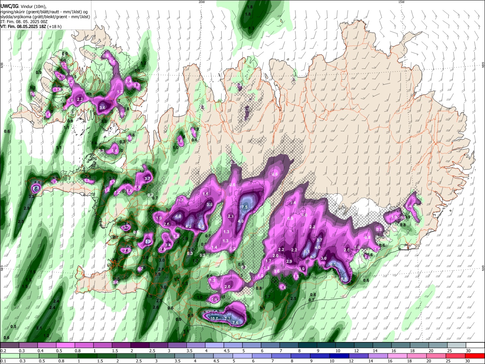The image size is (485, 364).
Task: Select upper-row legend swatch above label 25
Action: (457, 345)
